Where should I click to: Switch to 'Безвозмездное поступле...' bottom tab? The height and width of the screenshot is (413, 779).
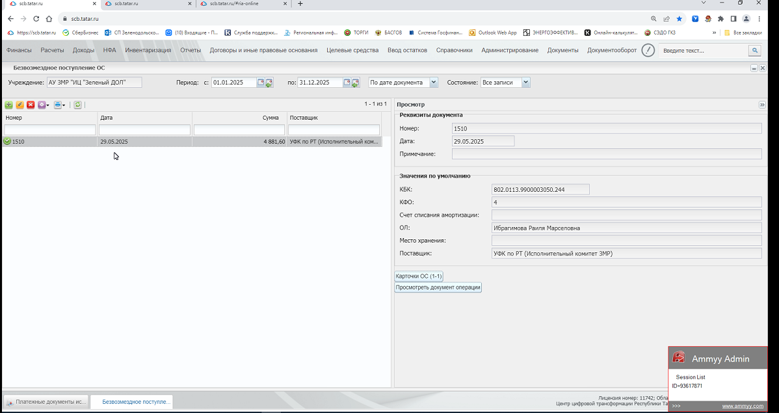[x=131, y=401]
